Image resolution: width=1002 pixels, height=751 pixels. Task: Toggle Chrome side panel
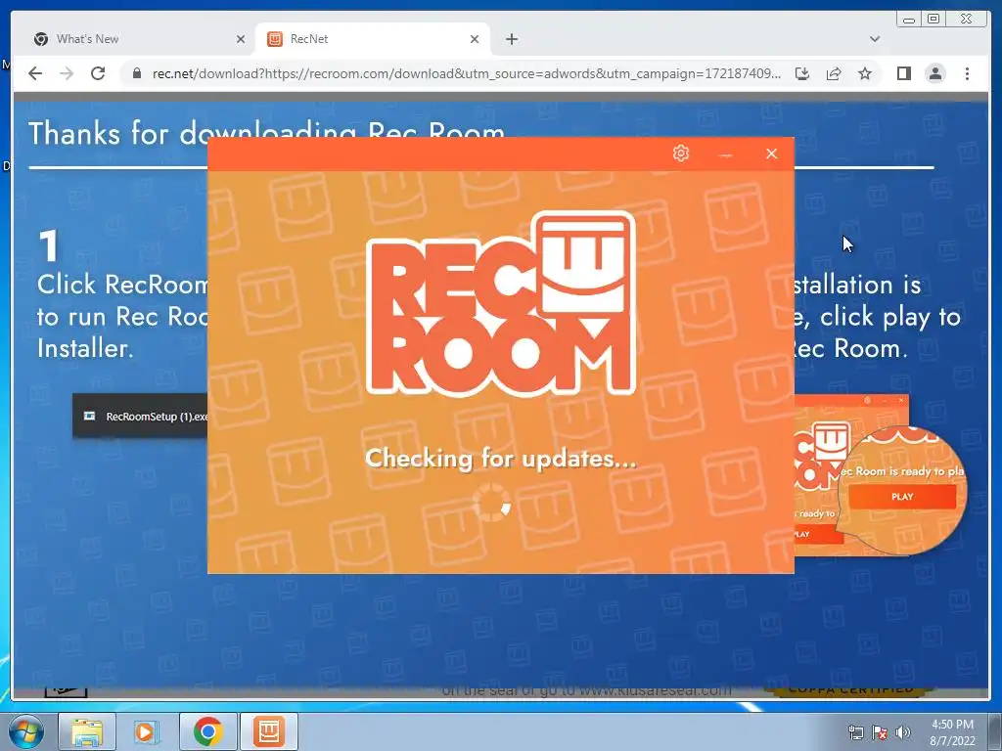pos(903,73)
